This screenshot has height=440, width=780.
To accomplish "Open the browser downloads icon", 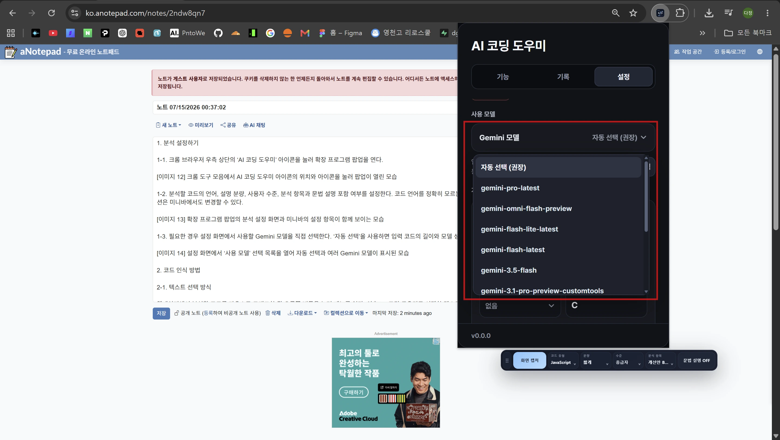I will [x=709, y=13].
